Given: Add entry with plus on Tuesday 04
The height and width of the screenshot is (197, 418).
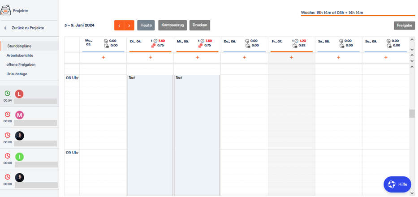Looking at the screenshot, I should pos(151,57).
